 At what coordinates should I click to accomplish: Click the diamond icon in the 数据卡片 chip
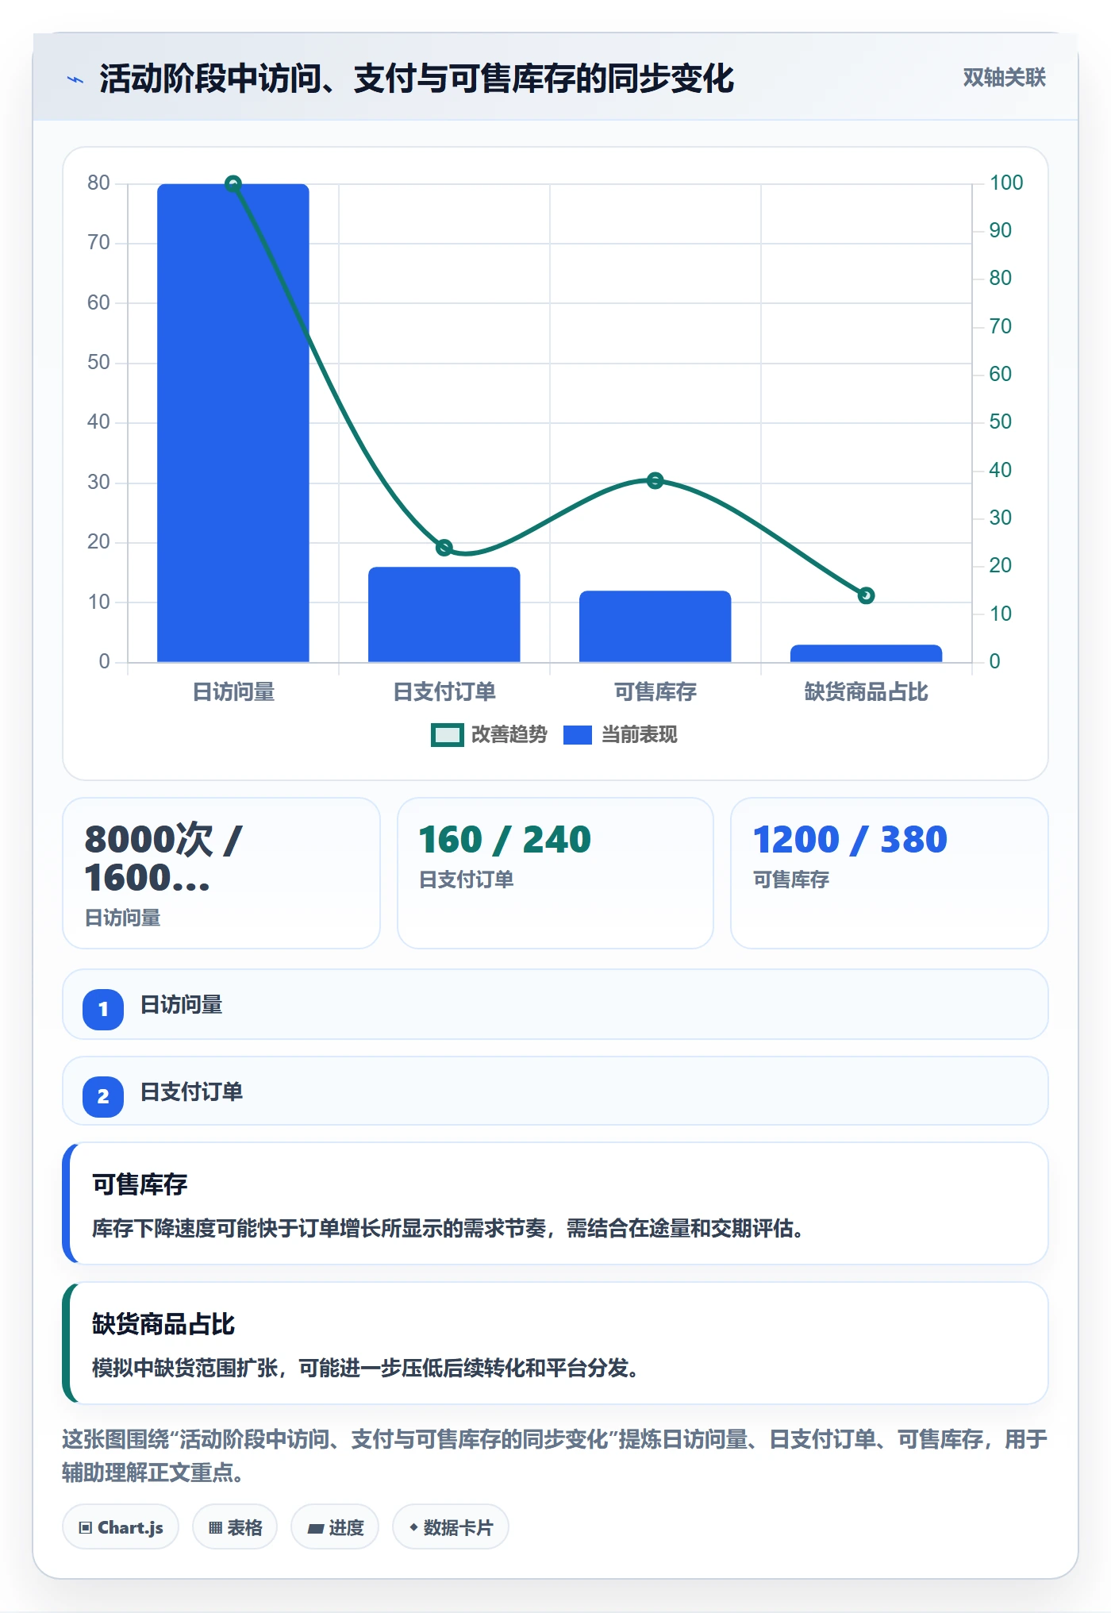(413, 1527)
